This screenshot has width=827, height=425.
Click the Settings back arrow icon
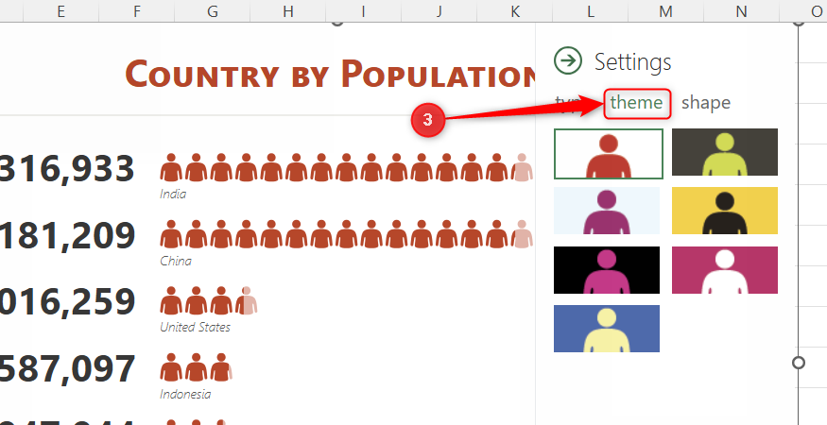tap(568, 60)
